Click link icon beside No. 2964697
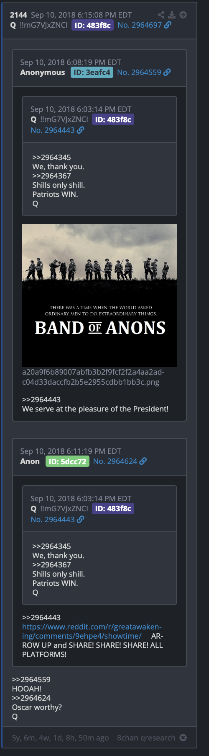The image size is (209, 756). coord(168,25)
